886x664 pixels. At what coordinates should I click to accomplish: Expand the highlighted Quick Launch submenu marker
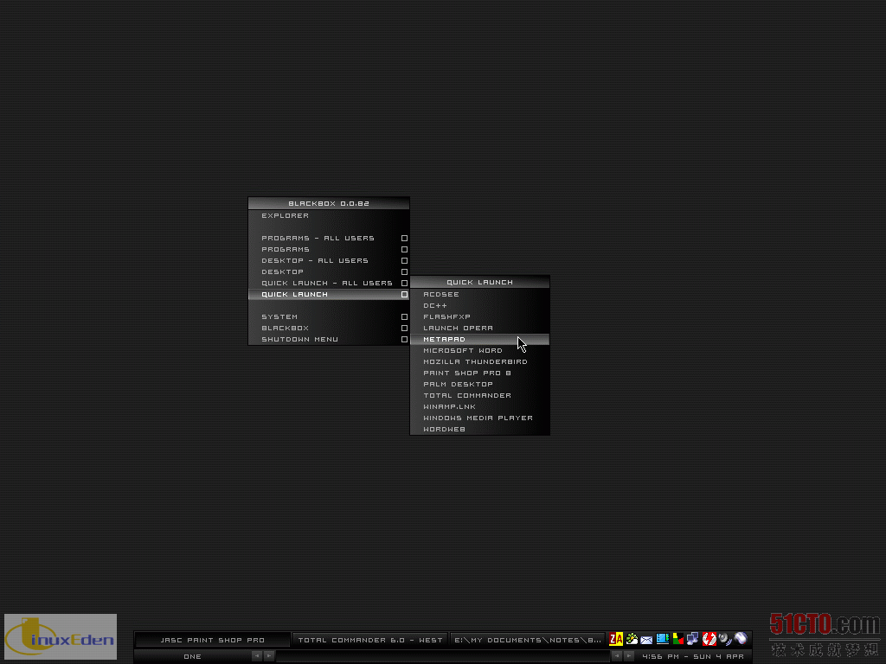click(x=405, y=295)
